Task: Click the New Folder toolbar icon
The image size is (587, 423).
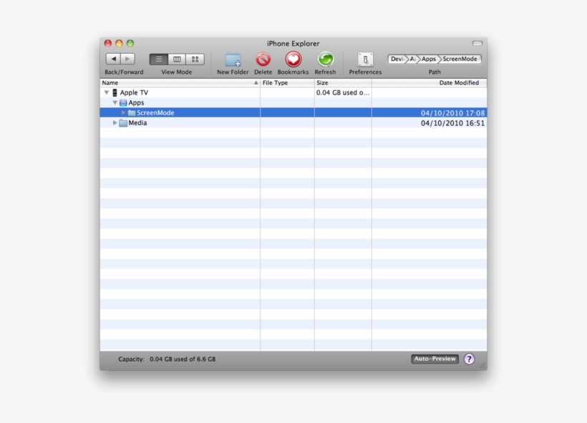Action: [x=233, y=60]
